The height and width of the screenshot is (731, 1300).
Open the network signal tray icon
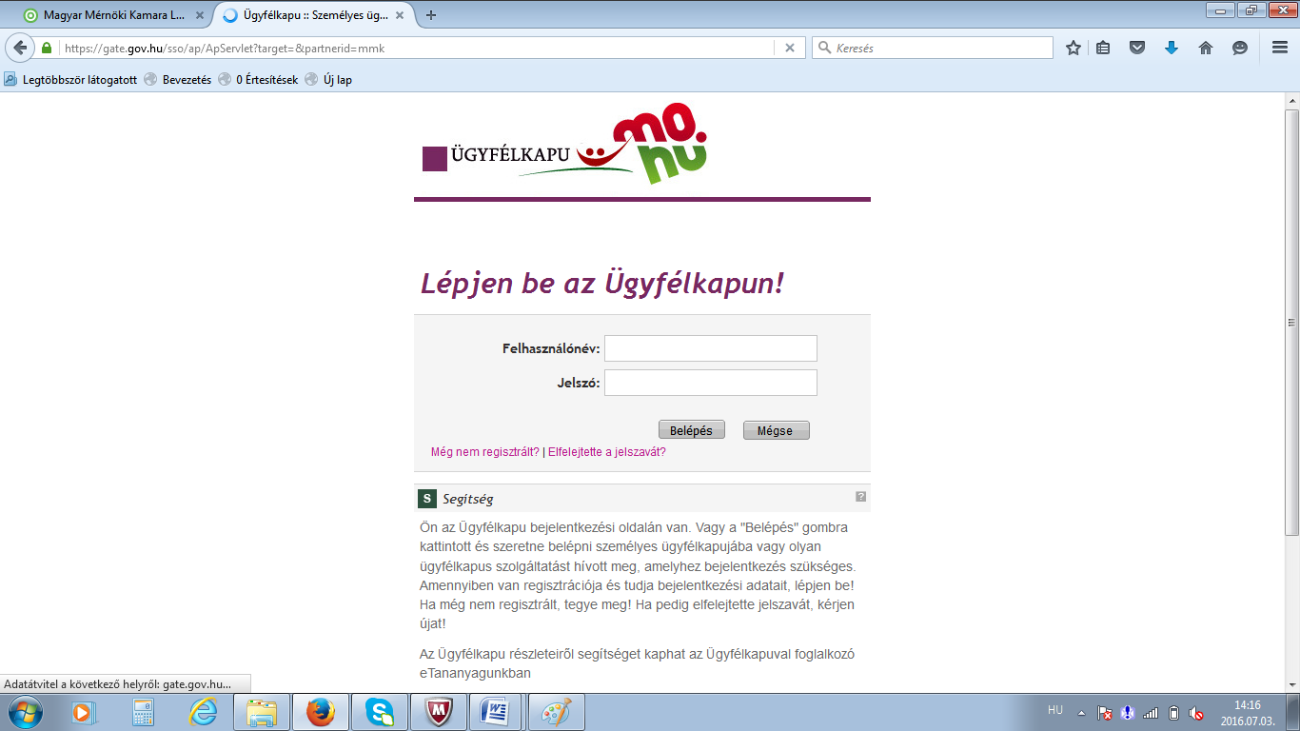click(1151, 712)
